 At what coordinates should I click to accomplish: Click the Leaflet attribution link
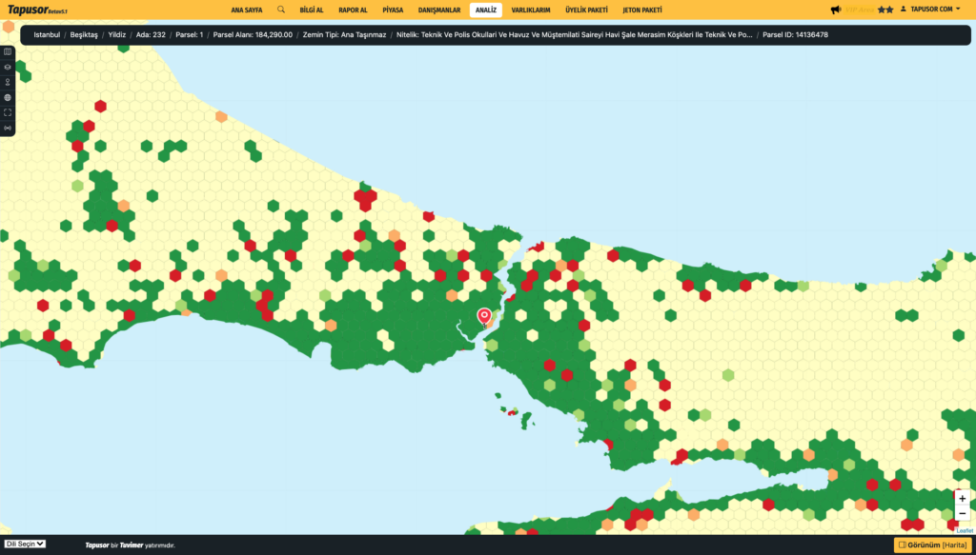[x=965, y=530]
